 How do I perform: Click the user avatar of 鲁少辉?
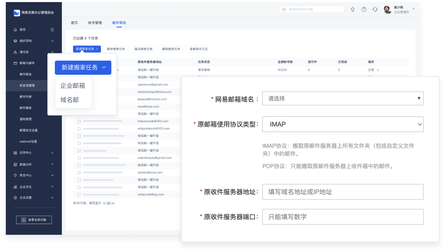pos(387,10)
